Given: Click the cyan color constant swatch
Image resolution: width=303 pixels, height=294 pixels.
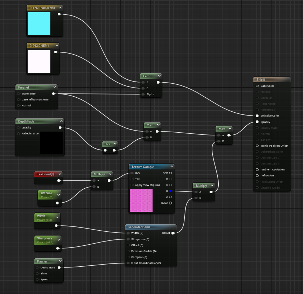Looking at the screenshot, I should coord(39,24).
